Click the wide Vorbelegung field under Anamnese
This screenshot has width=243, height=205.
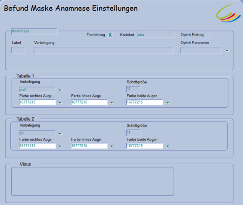[103, 50]
